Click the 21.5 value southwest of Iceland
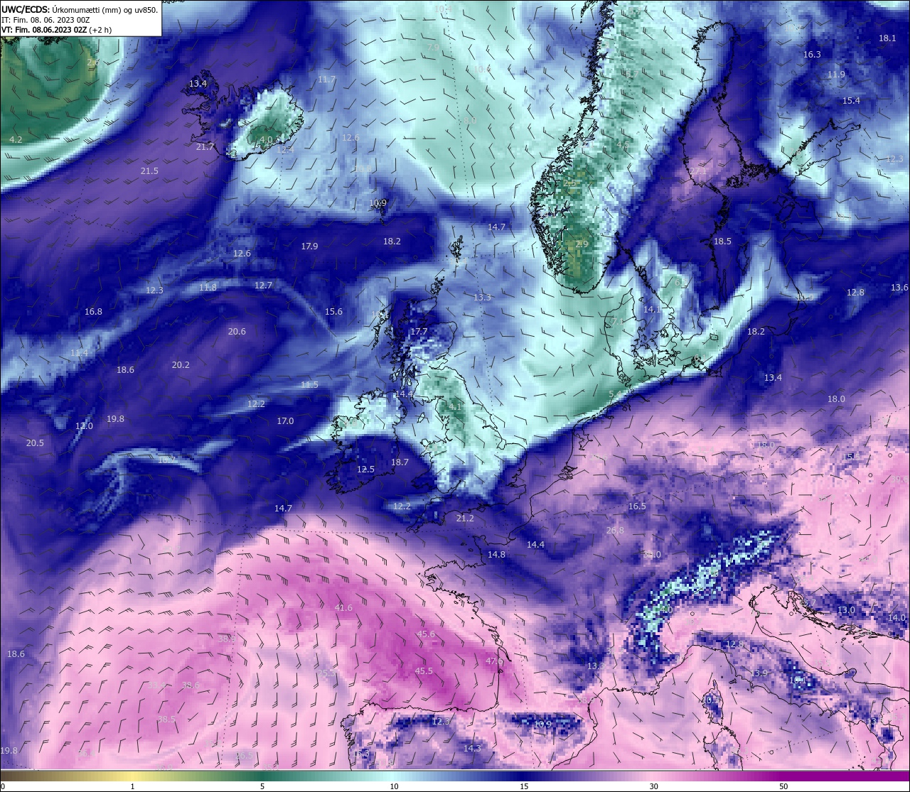This screenshot has height=792, width=910. click(x=149, y=171)
